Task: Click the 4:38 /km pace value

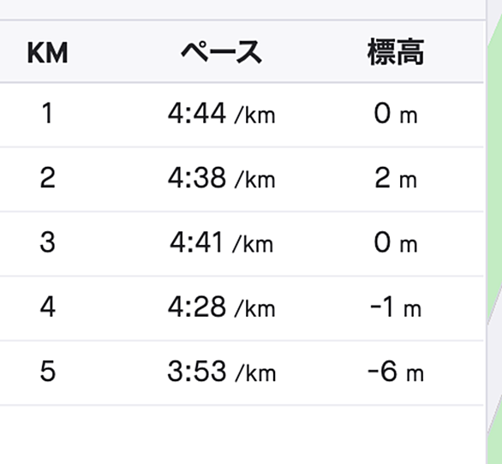Action: [222, 178]
